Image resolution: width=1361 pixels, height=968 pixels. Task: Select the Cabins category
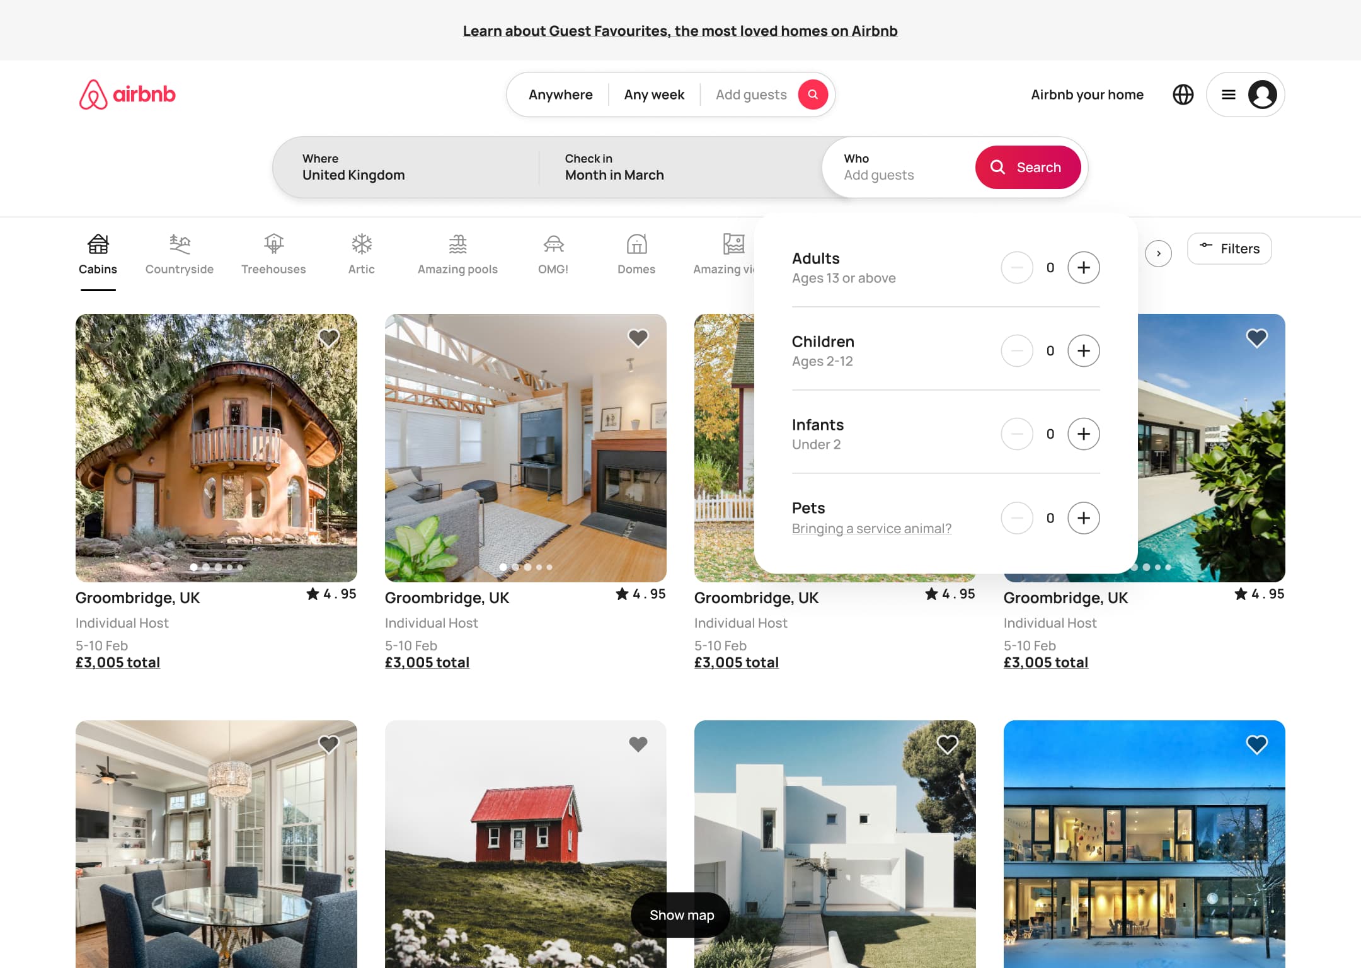pos(98,254)
